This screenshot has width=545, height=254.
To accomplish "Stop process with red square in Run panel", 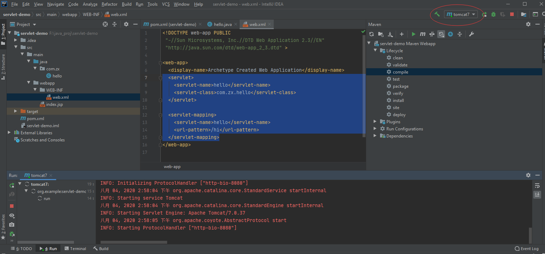I will point(12,206).
